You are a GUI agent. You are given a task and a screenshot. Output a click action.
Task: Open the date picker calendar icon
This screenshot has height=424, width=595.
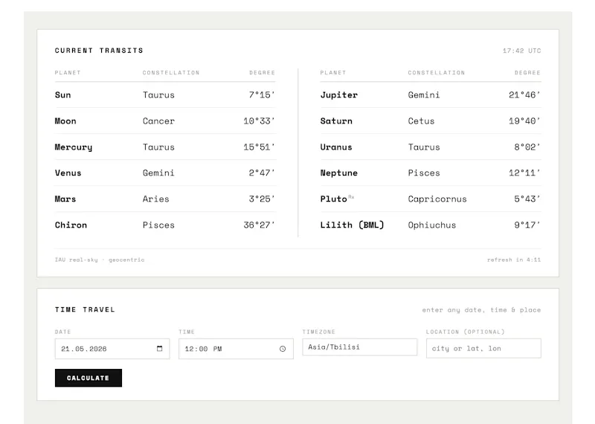pos(159,348)
